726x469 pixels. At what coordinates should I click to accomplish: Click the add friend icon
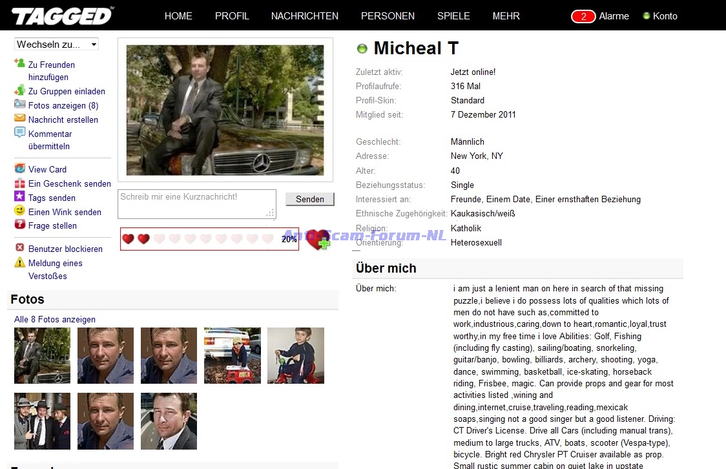click(19, 63)
